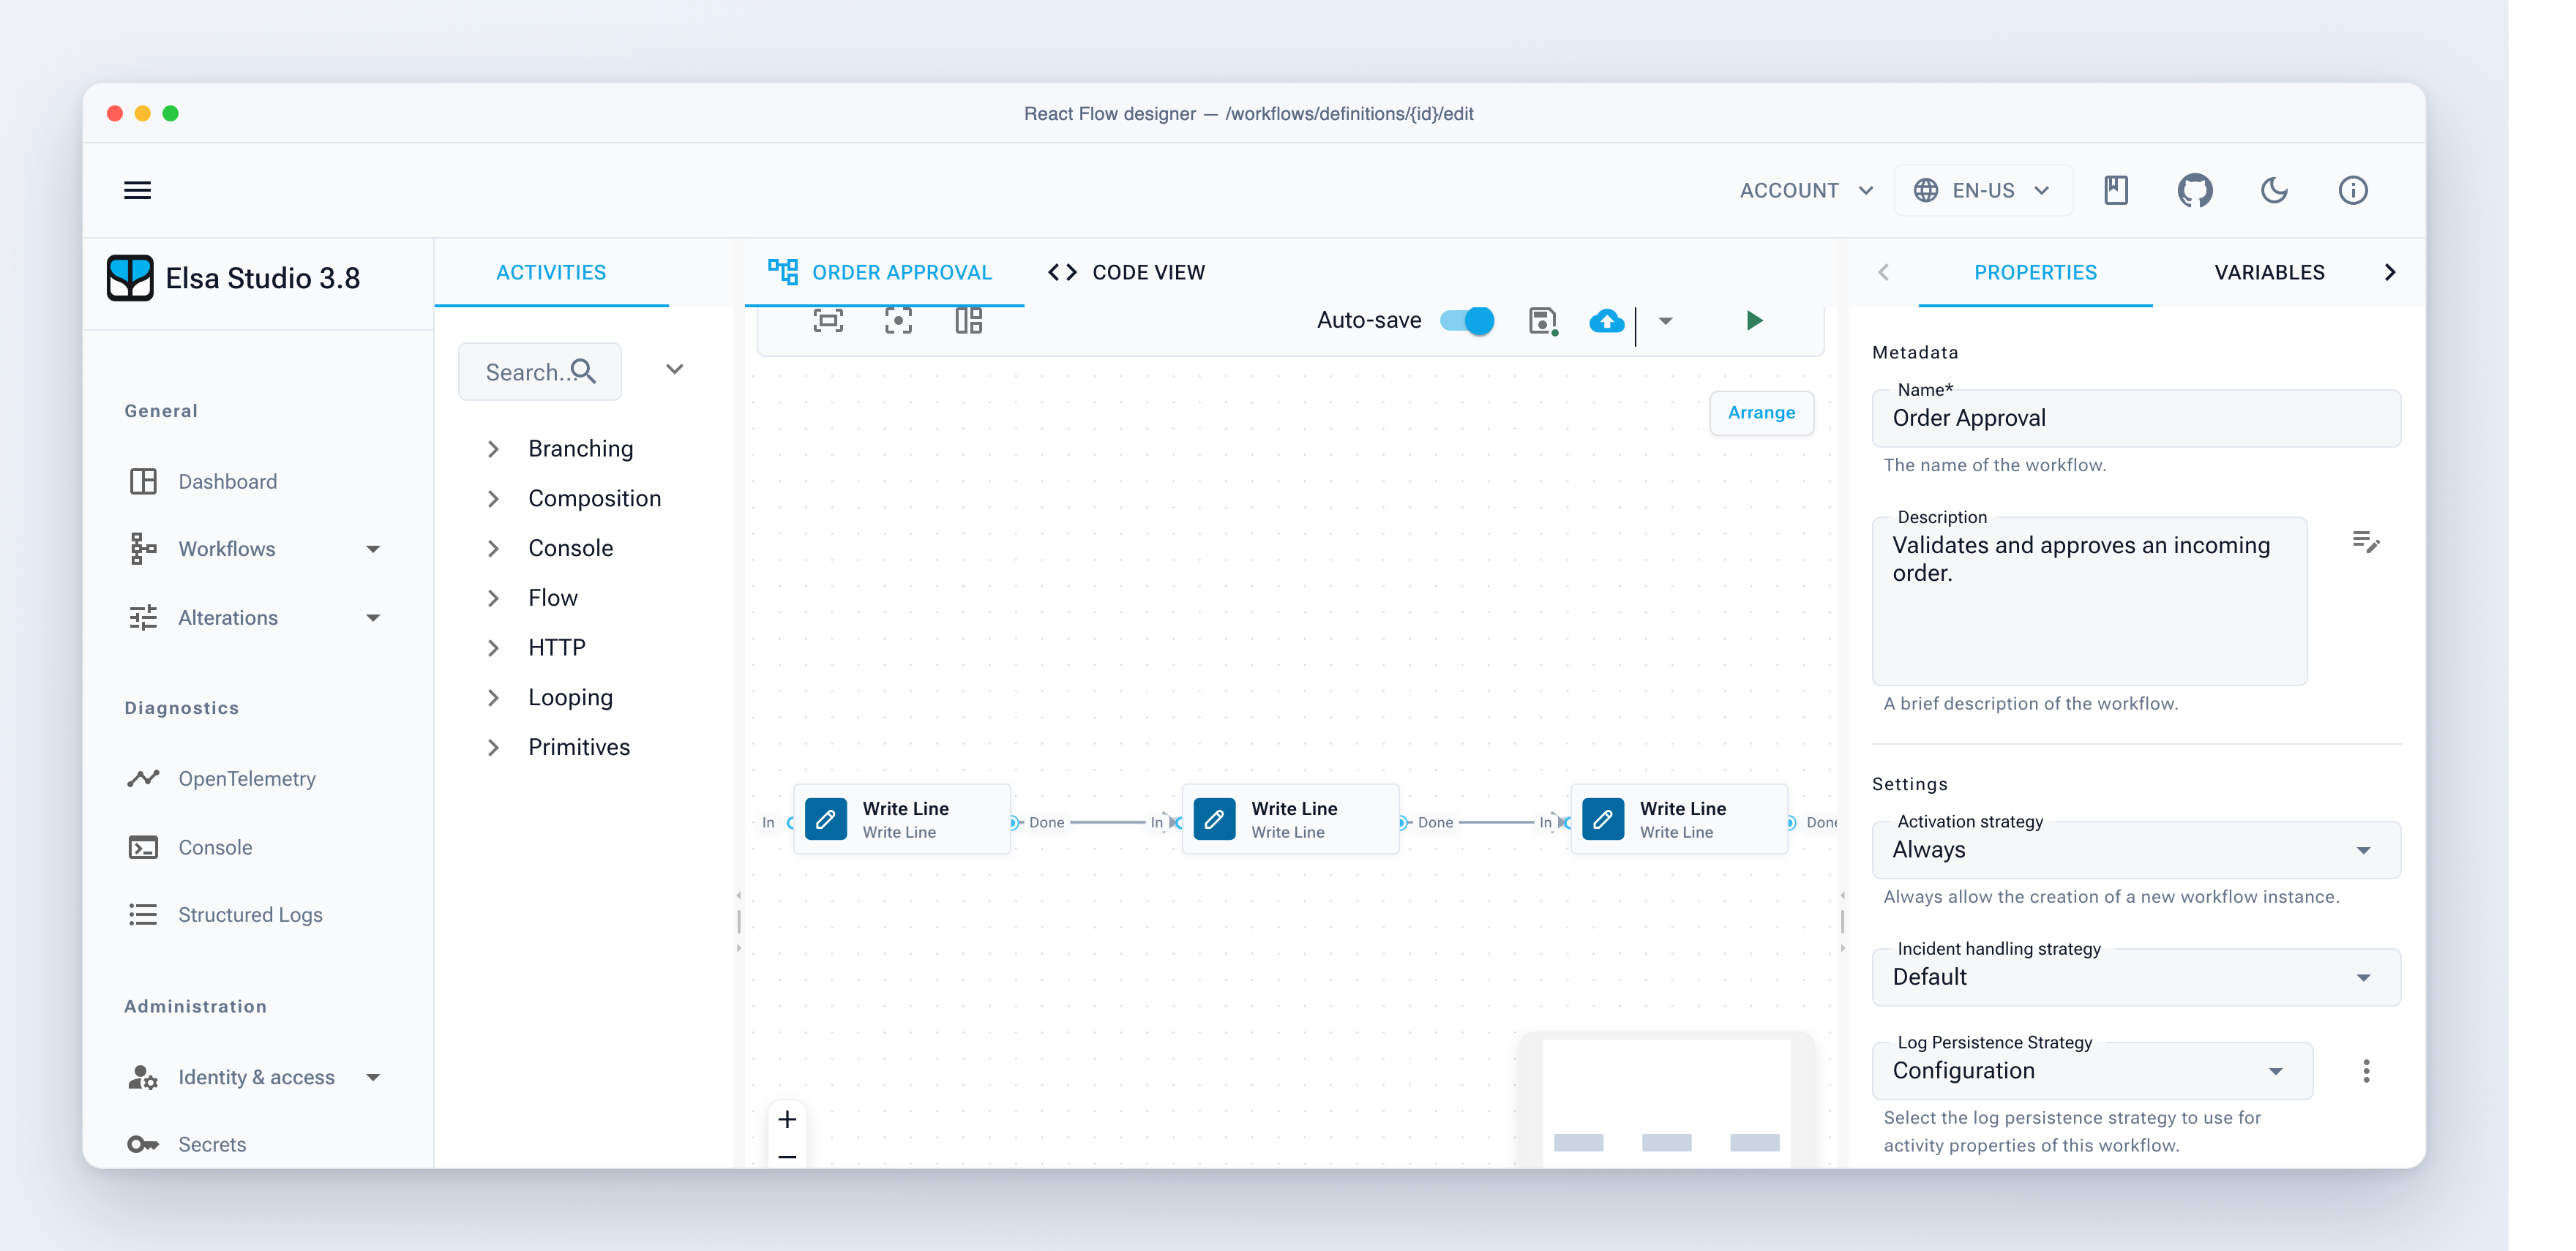Viewport: 2576px width, 1251px height.
Task: Click the Description text area
Action: pyautogui.click(x=2089, y=600)
